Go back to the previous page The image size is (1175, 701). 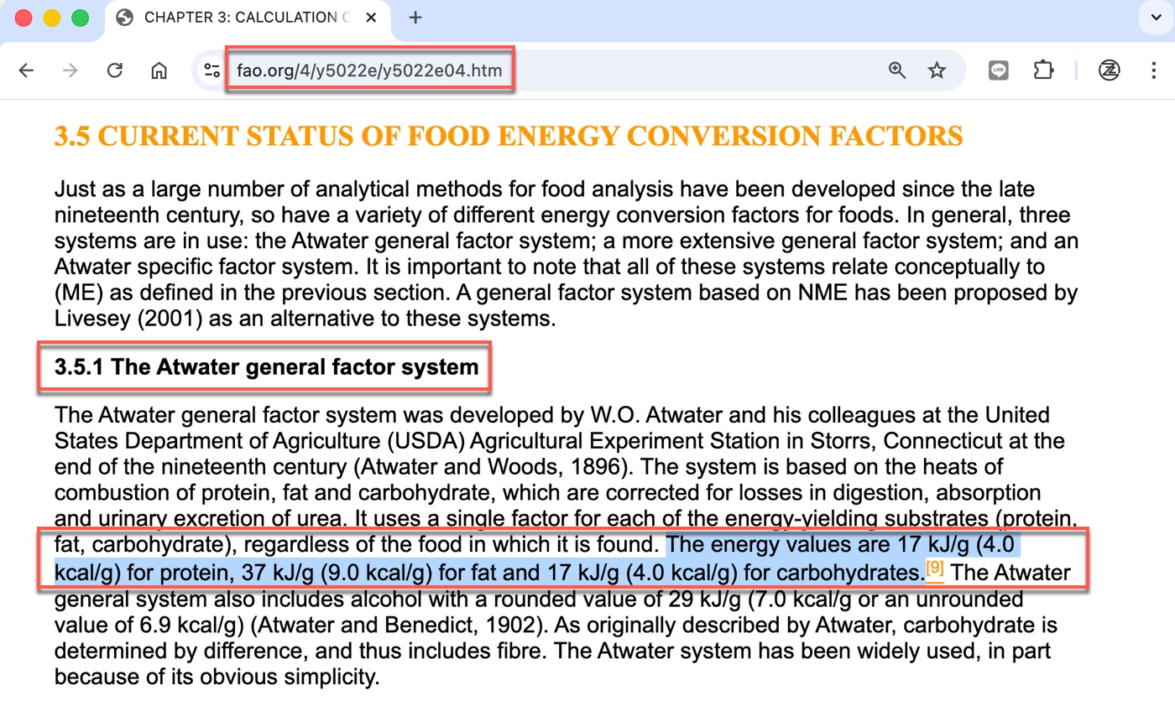click(27, 70)
